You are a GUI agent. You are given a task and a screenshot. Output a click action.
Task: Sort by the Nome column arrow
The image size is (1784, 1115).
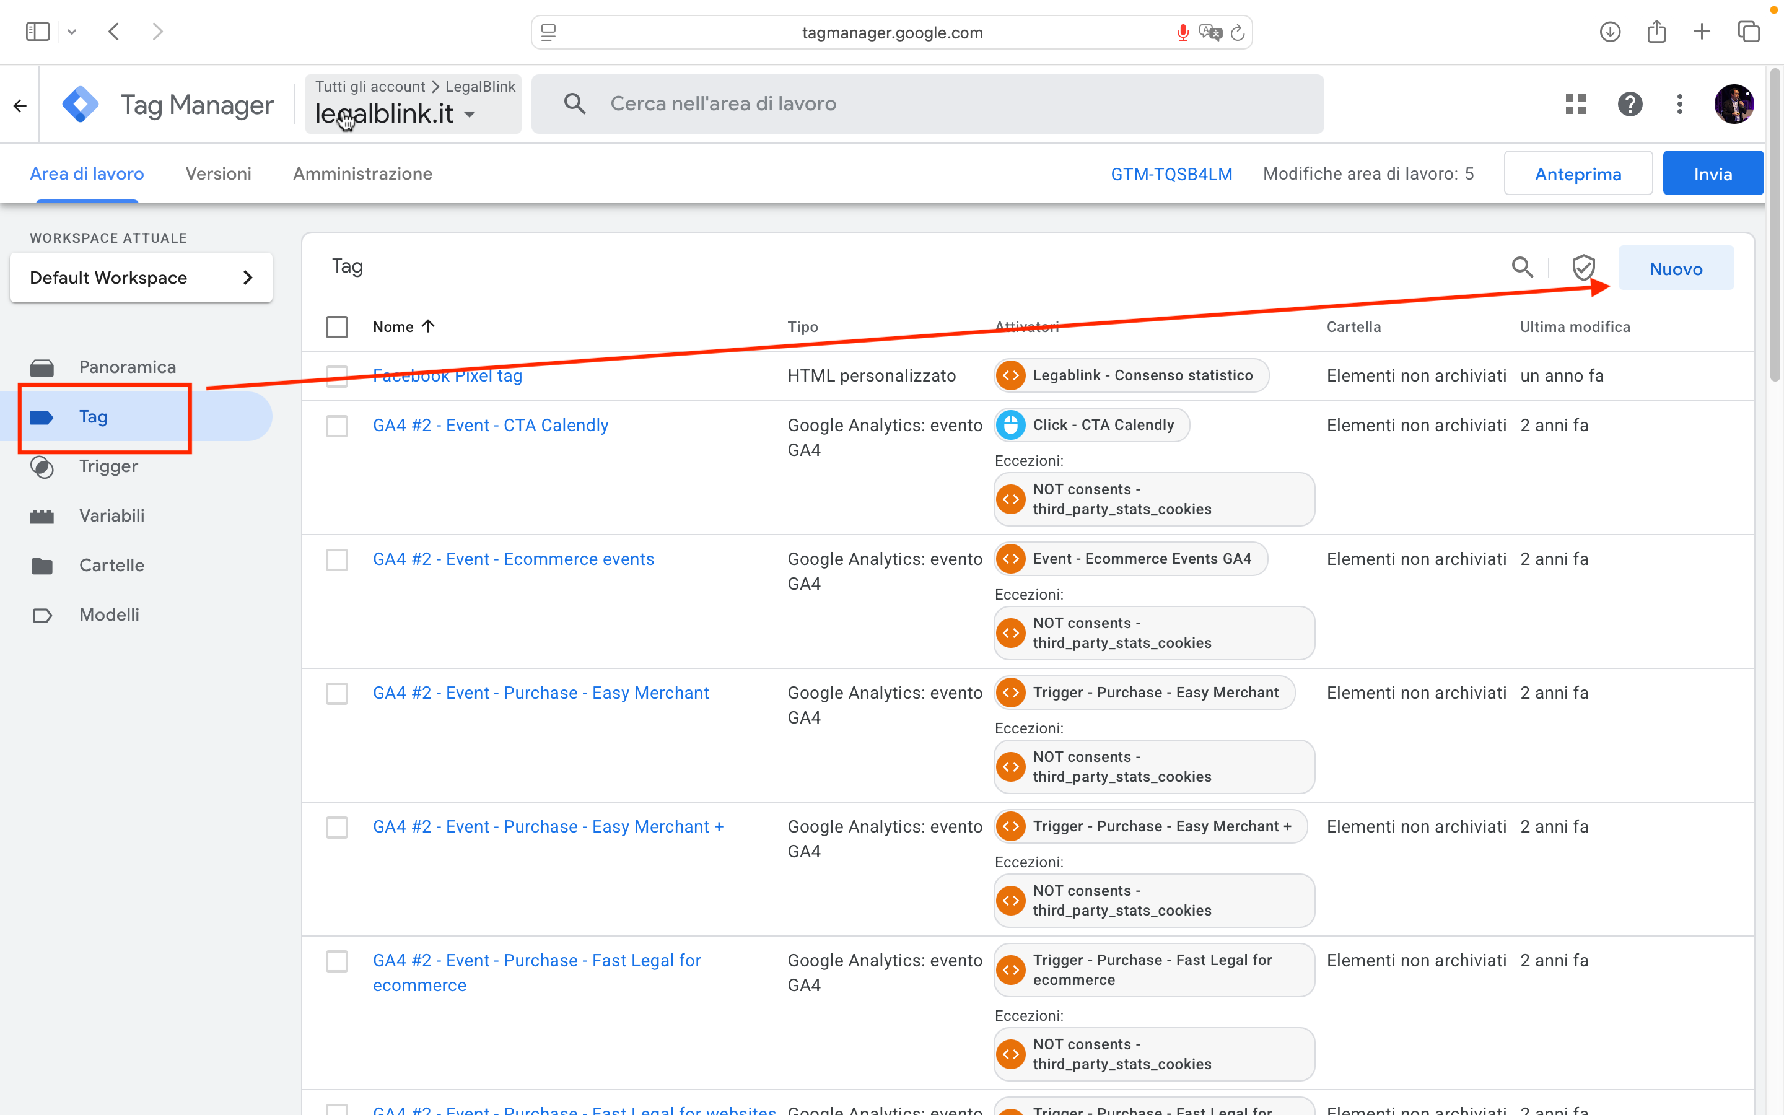427,326
